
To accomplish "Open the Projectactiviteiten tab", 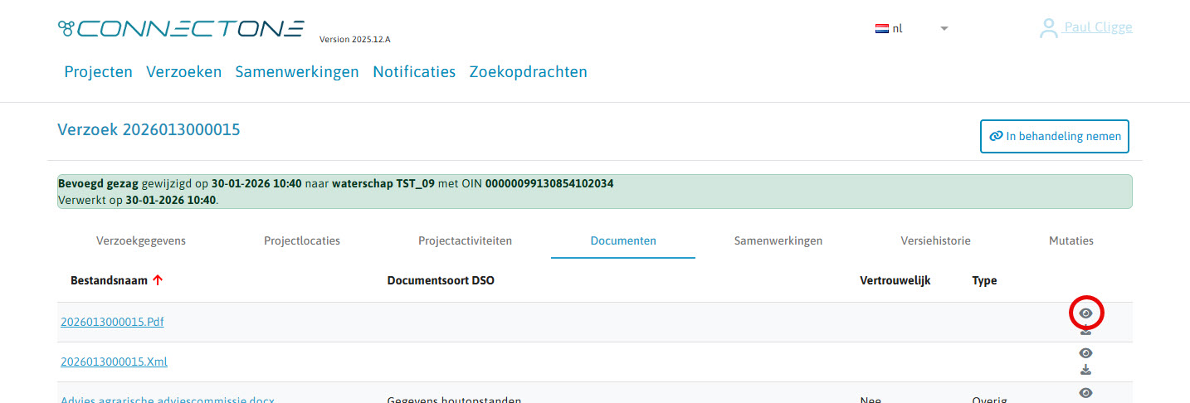I will pyautogui.click(x=465, y=241).
